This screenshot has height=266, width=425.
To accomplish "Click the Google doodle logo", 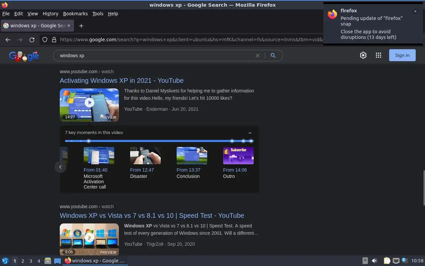I will click(24, 56).
